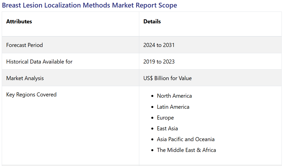Click the Breast Lesion Localization Methods heading
The height and width of the screenshot is (166, 283).
point(89,5)
